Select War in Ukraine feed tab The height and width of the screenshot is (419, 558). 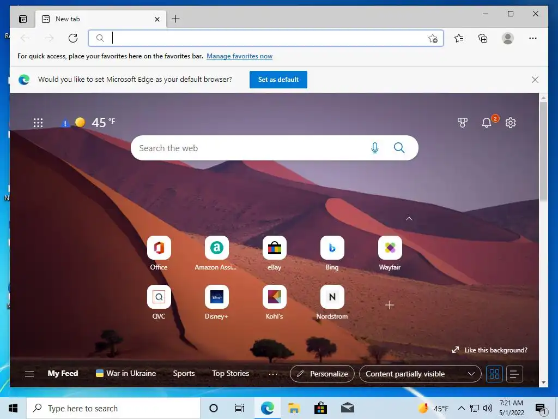[126, 373]
